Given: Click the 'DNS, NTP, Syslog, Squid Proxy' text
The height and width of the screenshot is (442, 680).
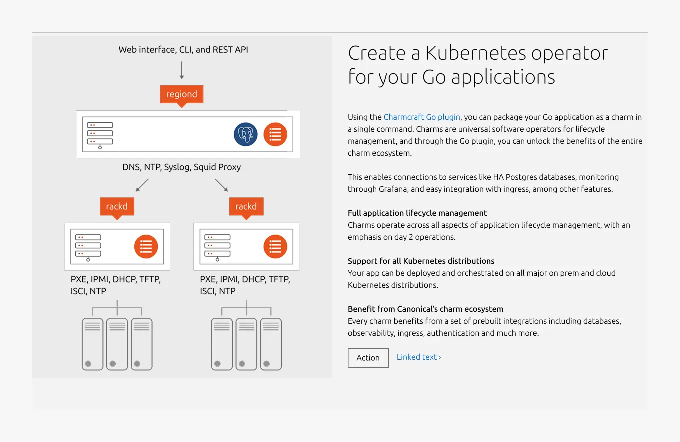Looking at the screenshot, I should point(182,167).
